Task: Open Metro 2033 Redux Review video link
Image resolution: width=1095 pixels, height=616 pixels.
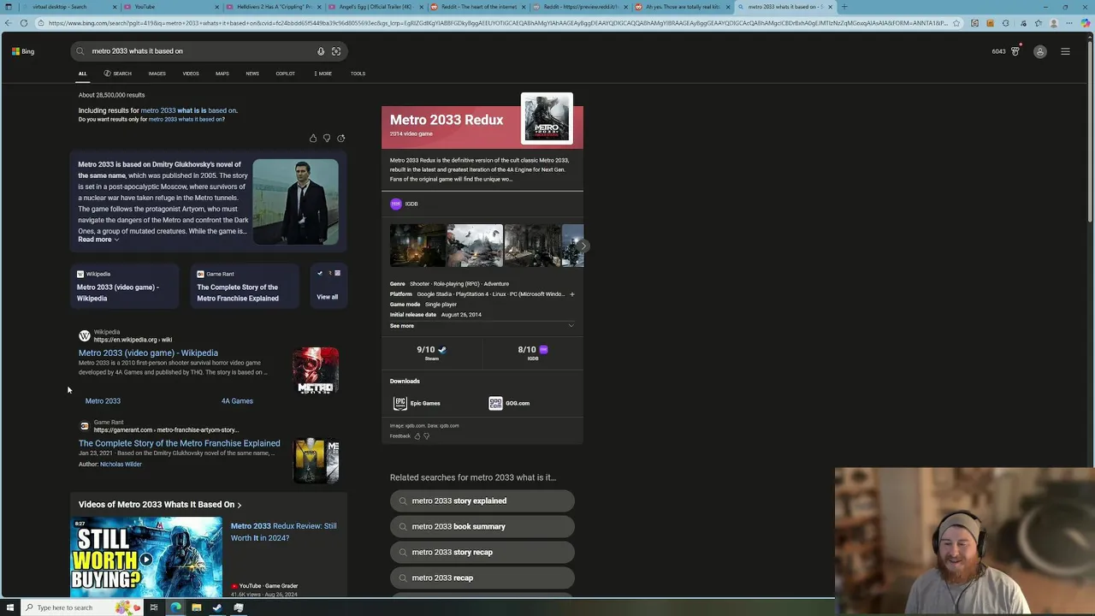Action: (x=283, y=532)
